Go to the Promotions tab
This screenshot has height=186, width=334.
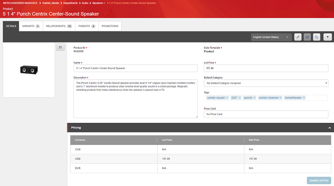[110, 26]
